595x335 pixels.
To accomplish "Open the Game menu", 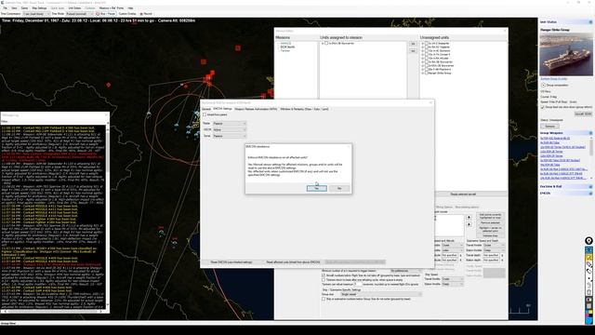I will (x=24, y=8).
